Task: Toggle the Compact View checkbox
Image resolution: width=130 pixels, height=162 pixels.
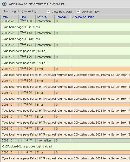Action: (x=78, y=11)
